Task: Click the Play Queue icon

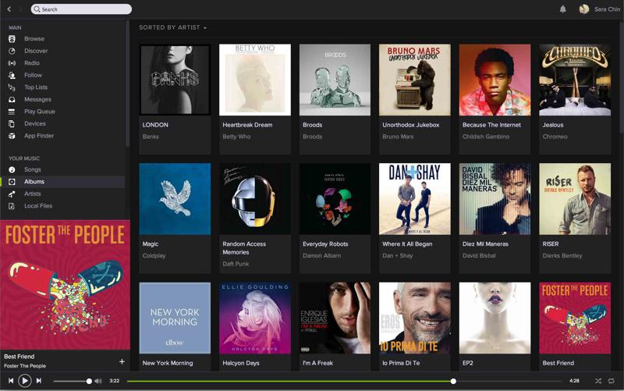Action: point(12,112)
